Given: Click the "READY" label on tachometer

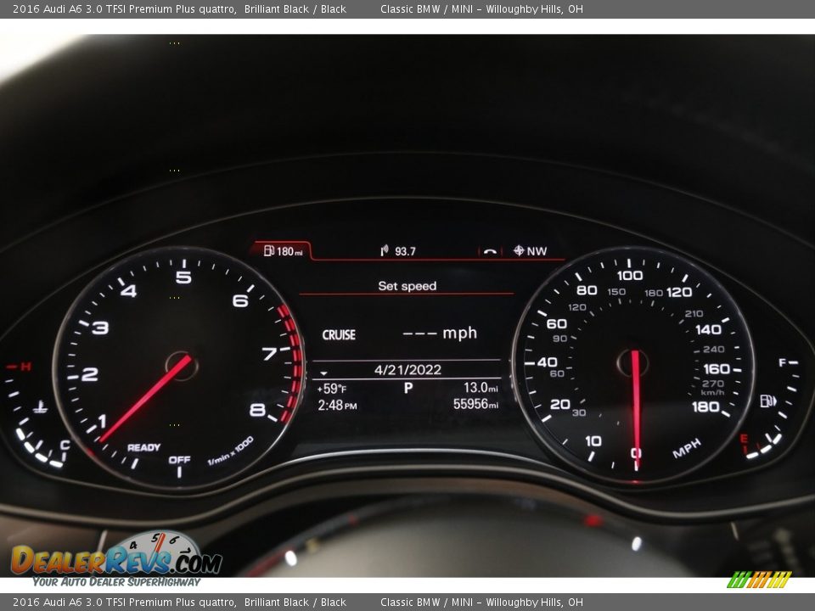Looking at the screenshot, I should (144, 447).
